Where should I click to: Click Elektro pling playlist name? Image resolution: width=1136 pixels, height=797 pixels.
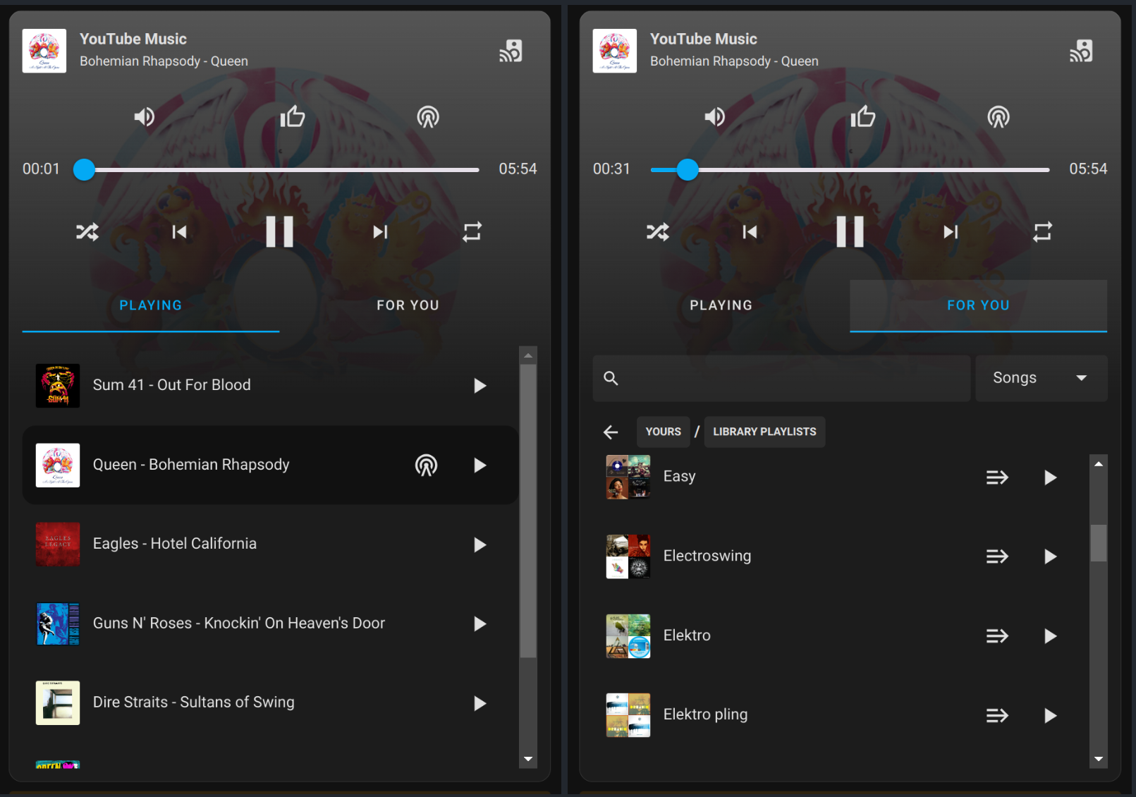[705, 714]
